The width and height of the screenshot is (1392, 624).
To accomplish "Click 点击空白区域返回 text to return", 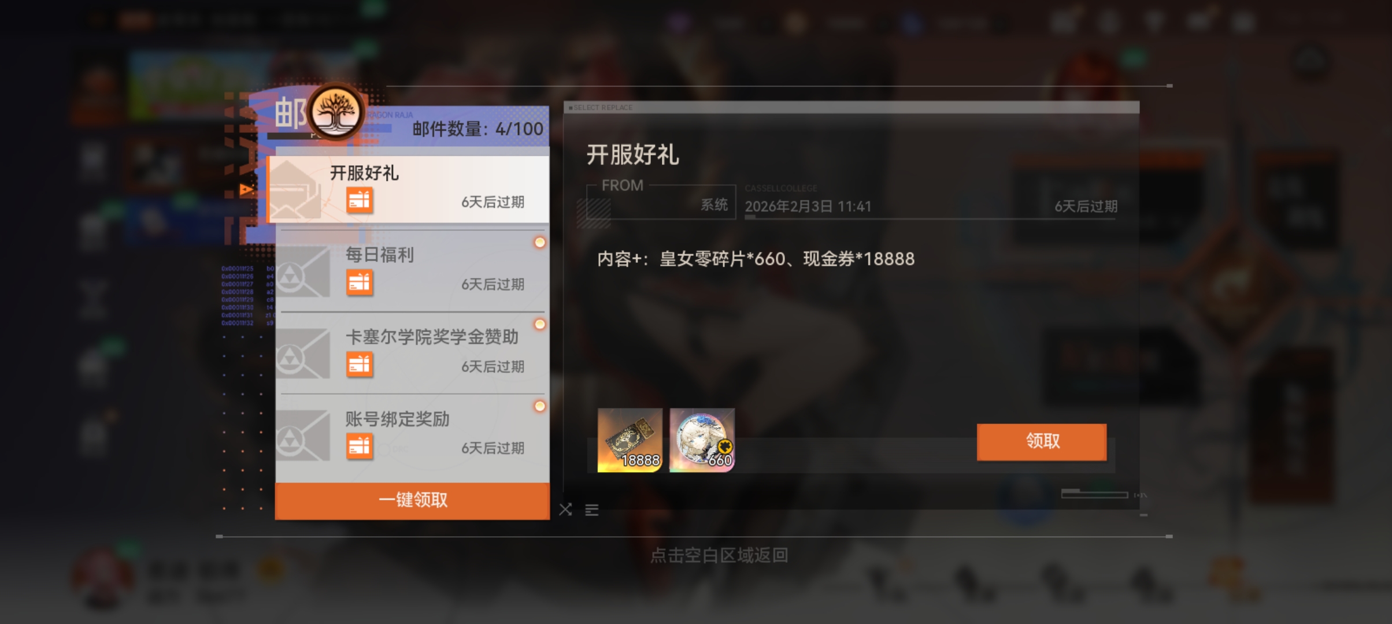I will coord(719,555).
